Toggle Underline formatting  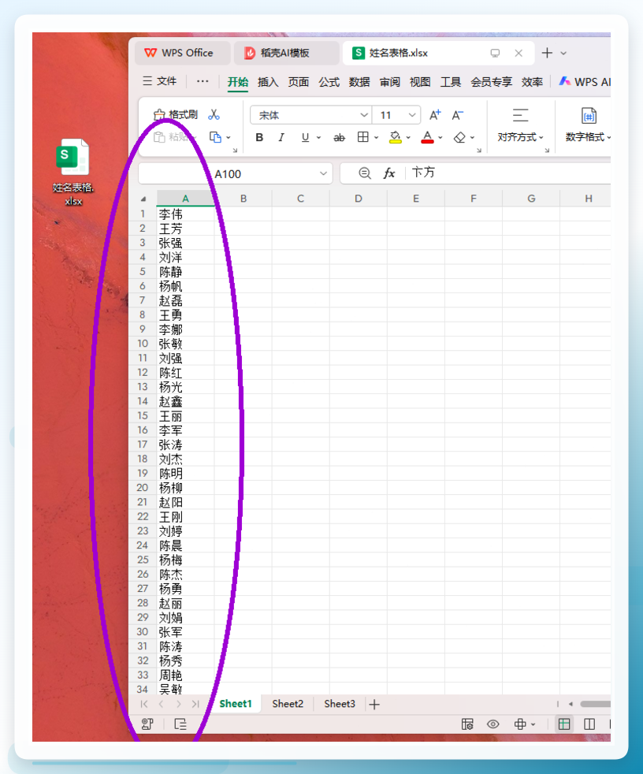[x=305, y=138]
